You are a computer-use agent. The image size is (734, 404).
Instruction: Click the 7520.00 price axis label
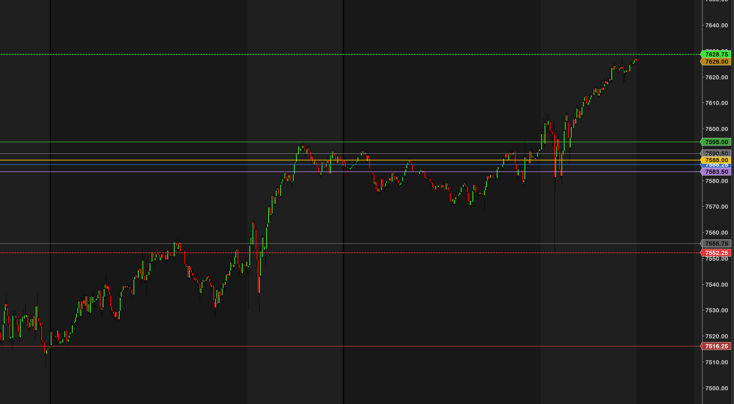(x=717, y=336)
